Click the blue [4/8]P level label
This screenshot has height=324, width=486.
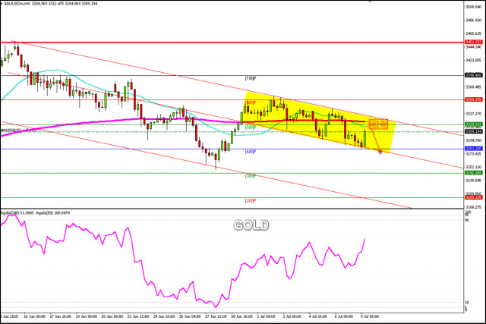251,152
